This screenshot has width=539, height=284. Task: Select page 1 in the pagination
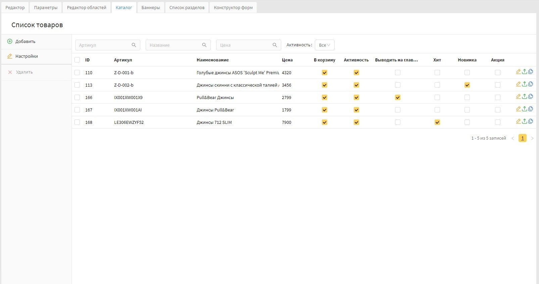[x=522, y=138]
